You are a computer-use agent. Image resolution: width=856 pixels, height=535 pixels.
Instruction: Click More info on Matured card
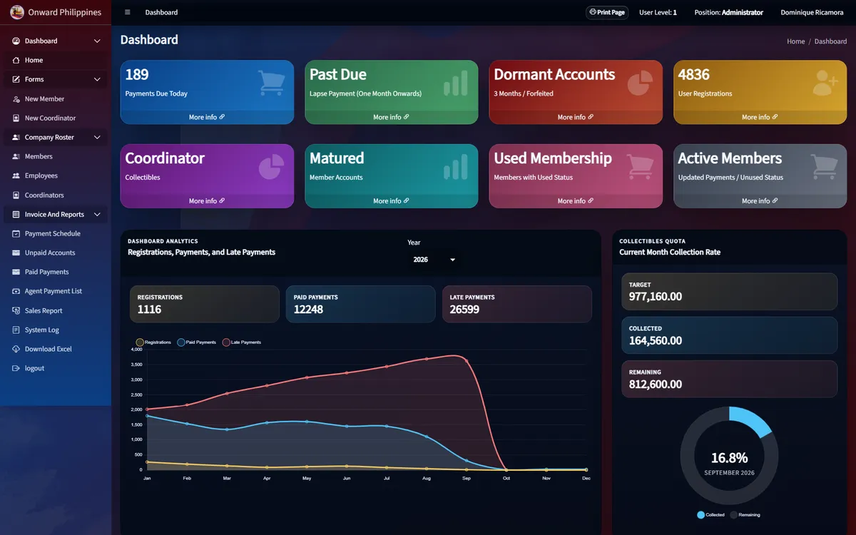coord(391,201)
